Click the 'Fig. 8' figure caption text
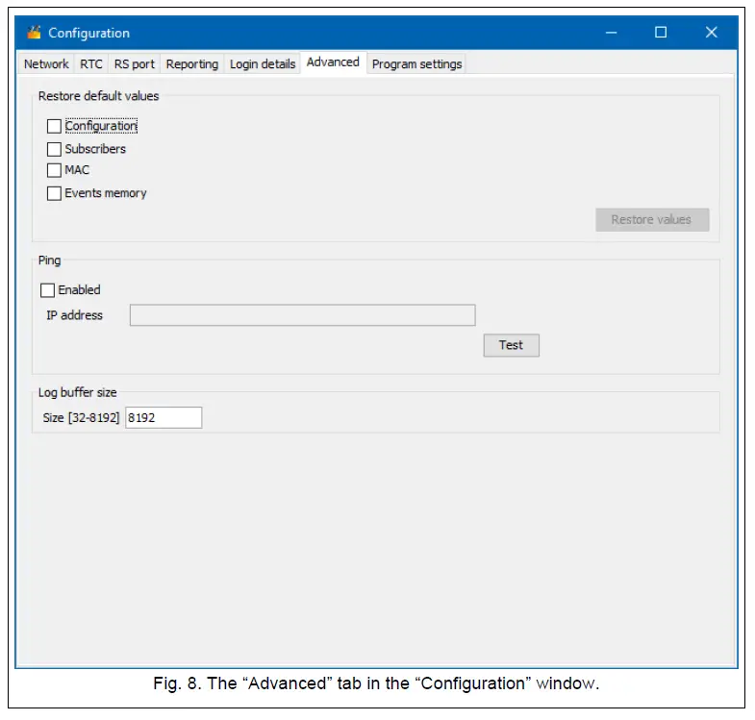 click(376, 683)
